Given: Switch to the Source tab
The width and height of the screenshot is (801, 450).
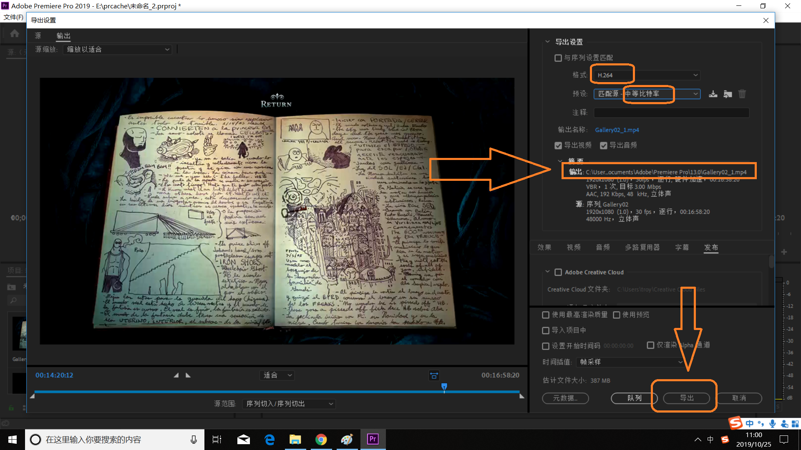Looking at the screenshot, I should pyautogui.click(x=38, y=36).
